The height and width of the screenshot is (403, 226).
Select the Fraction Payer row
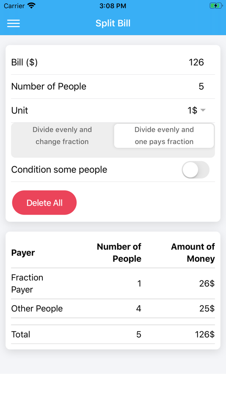tap(113, 283)
